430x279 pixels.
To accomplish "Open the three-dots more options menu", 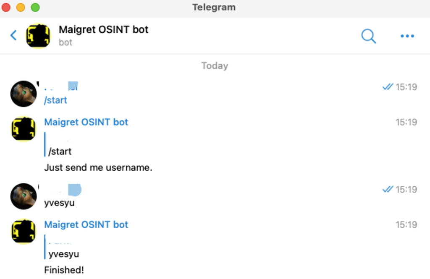I will point(407,36).
